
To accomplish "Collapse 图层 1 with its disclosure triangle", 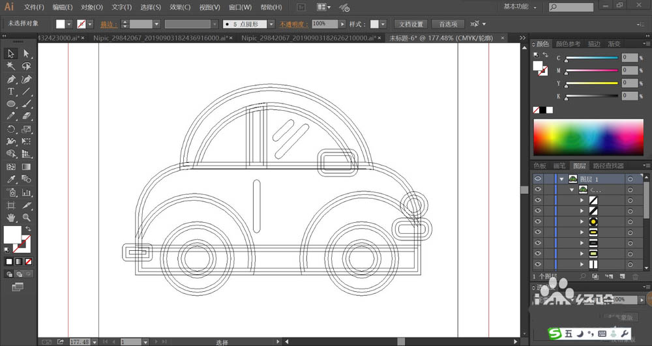I will tap(562, 179).
